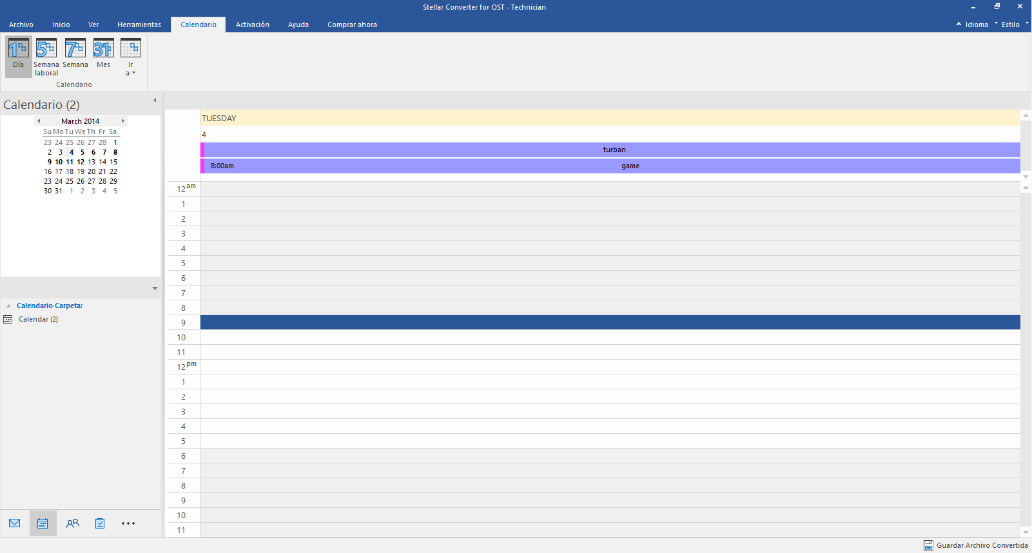The image size is (1032, 553).
Task: Open the 8:00am game event
Action: [610, 166]
